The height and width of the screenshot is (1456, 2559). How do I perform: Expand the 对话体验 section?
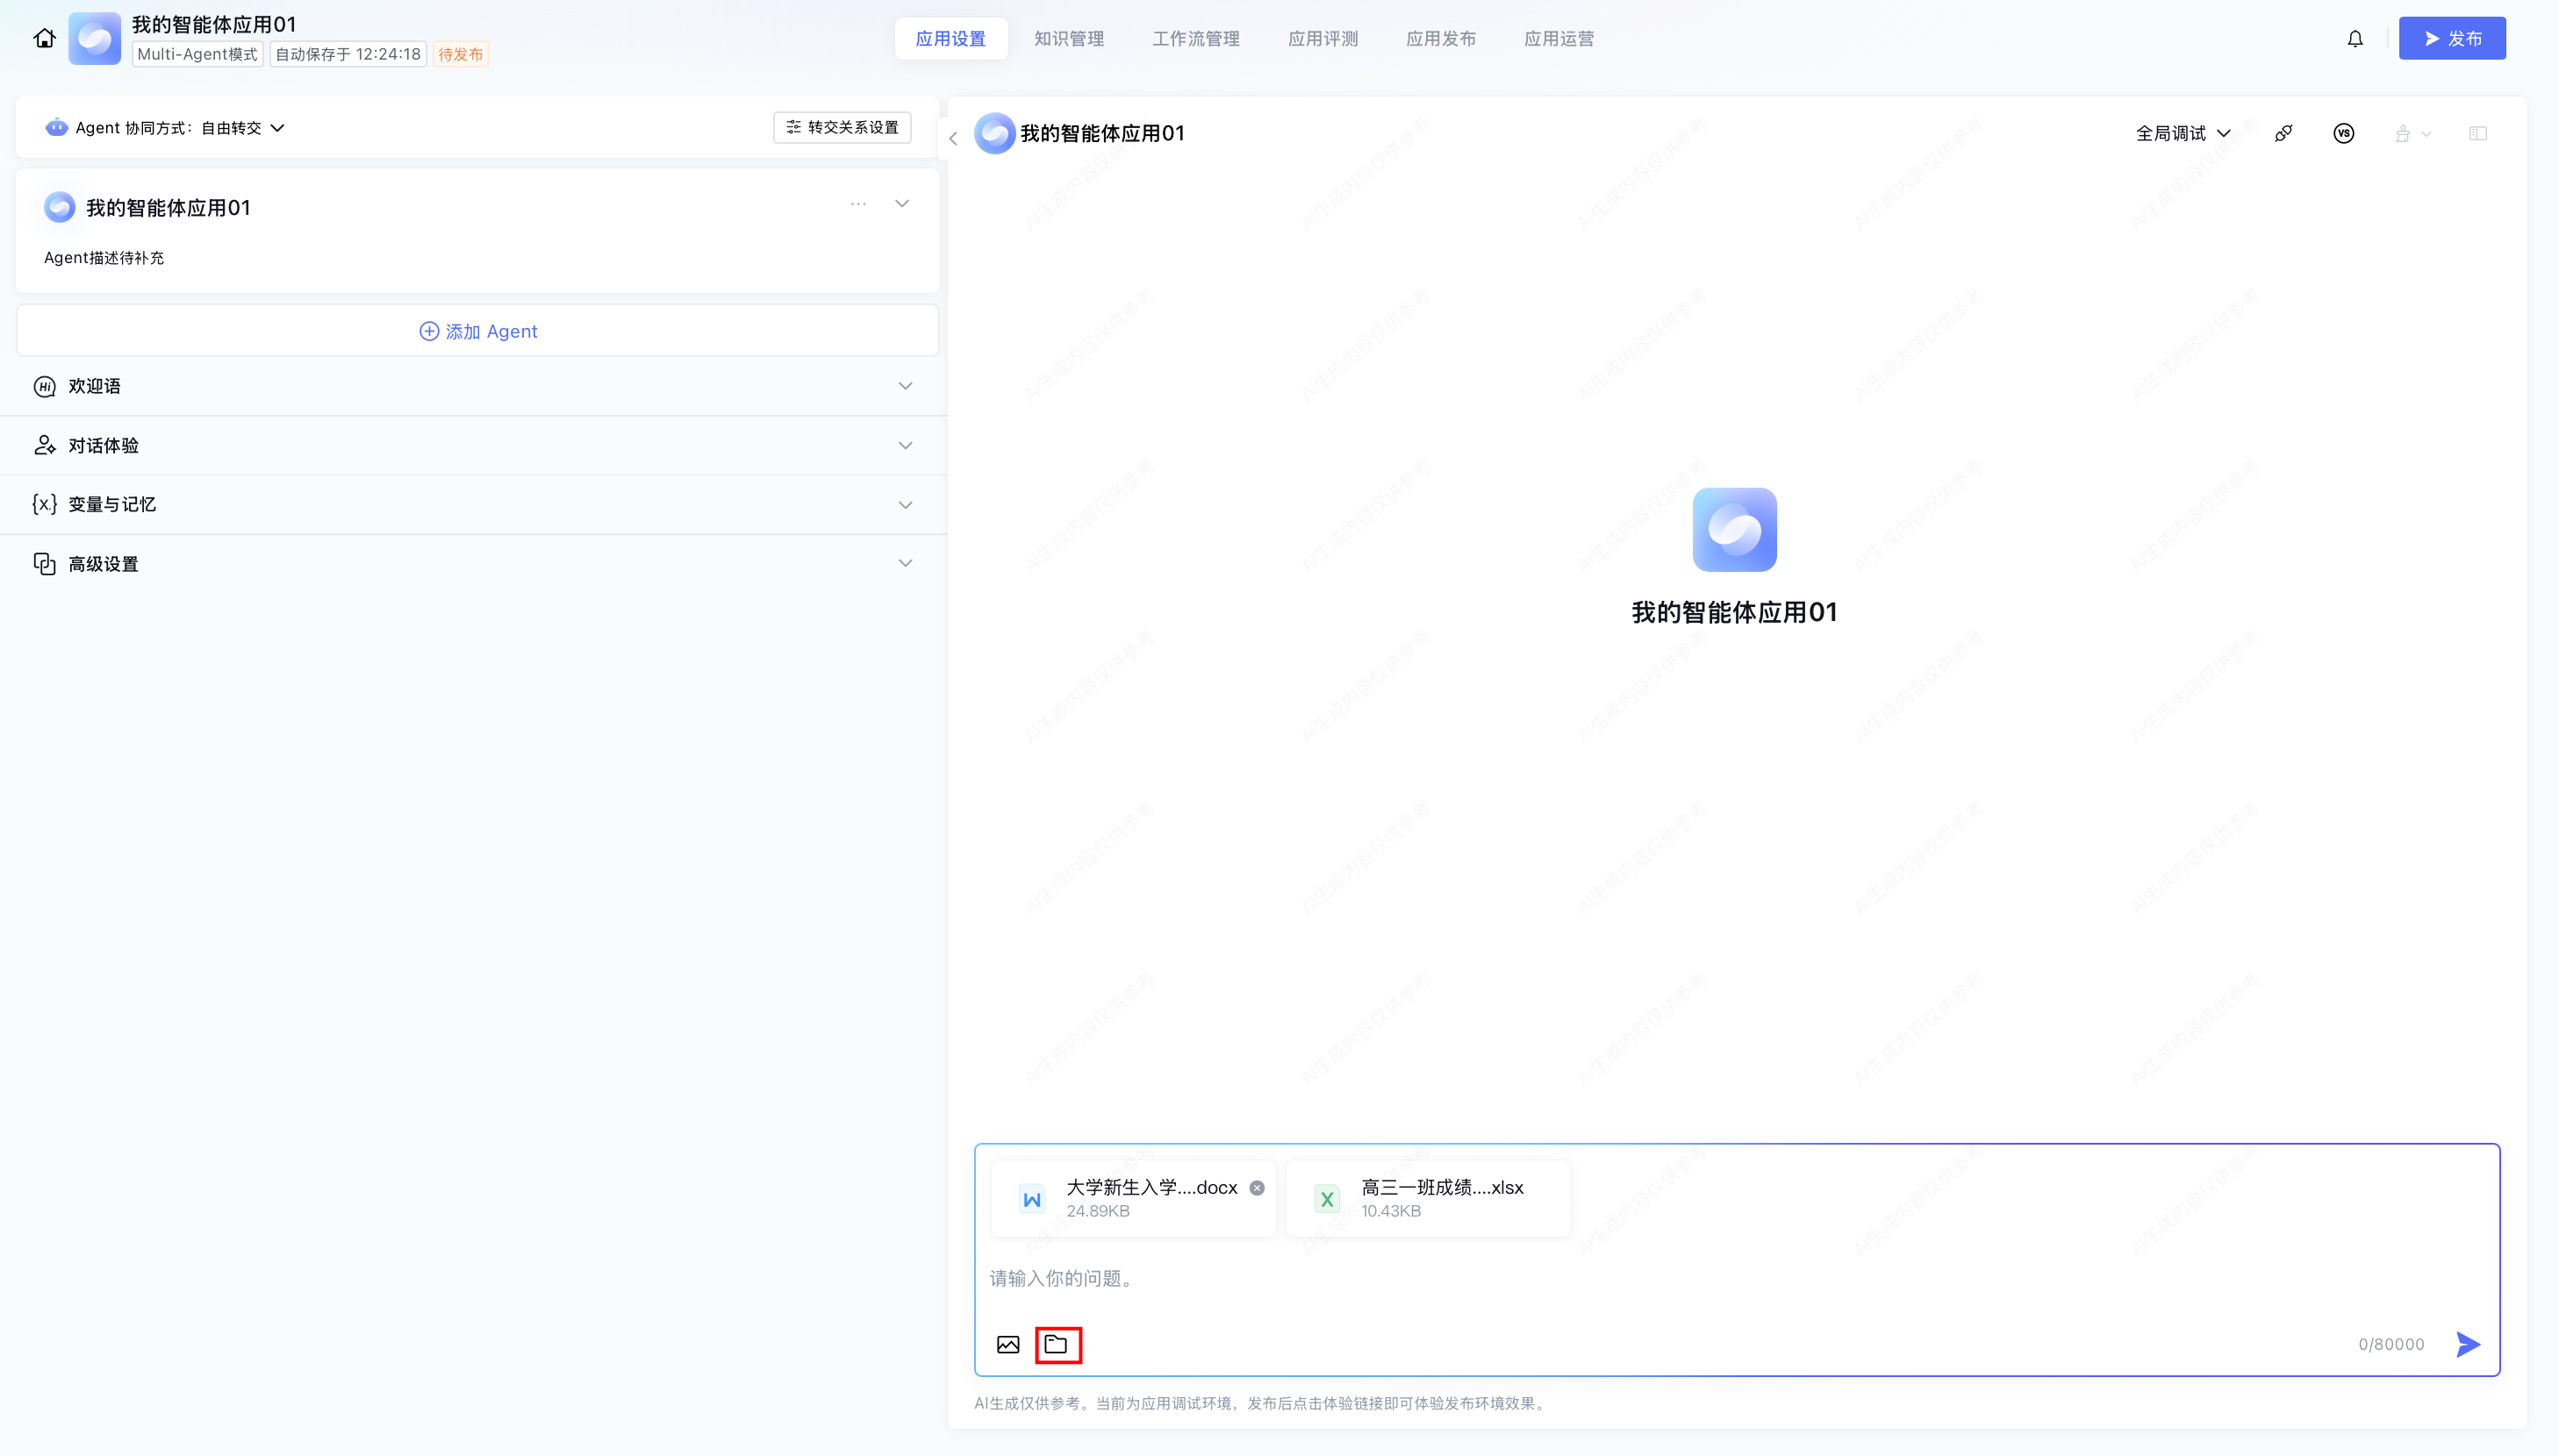tap(905, 445)
